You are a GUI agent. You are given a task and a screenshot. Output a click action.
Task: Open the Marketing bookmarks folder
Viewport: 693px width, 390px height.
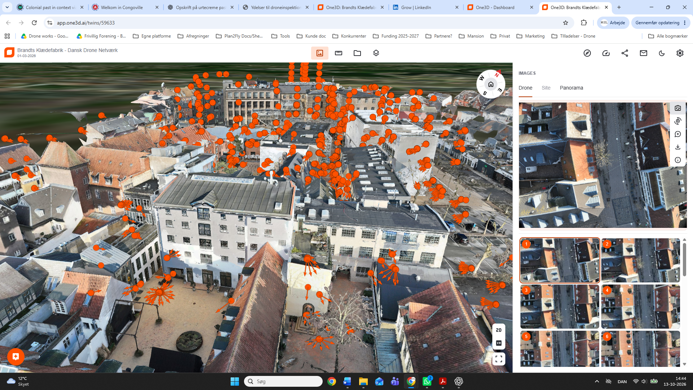click(531, 36)
